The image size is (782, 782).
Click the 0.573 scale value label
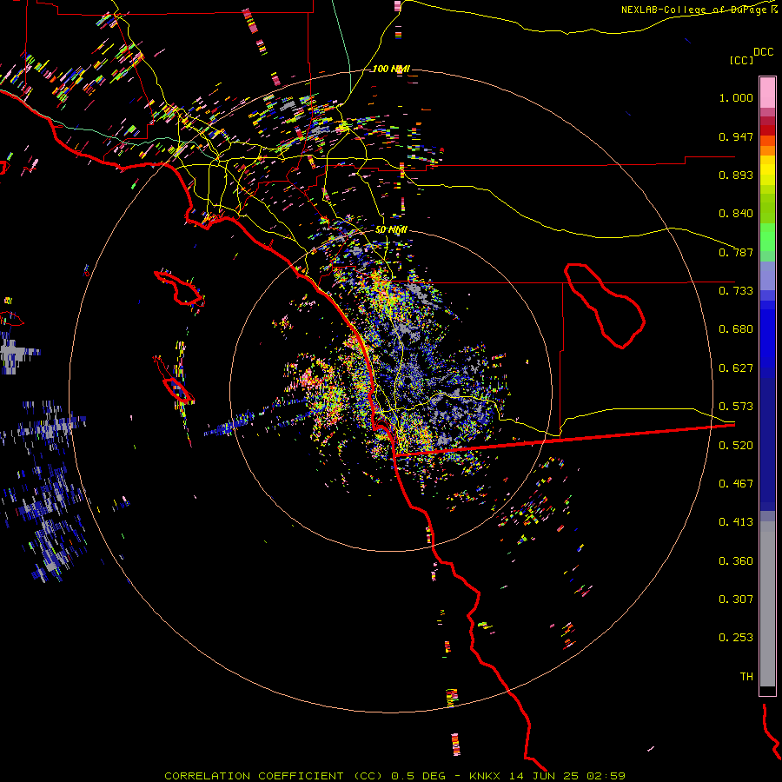click(736, 407)
